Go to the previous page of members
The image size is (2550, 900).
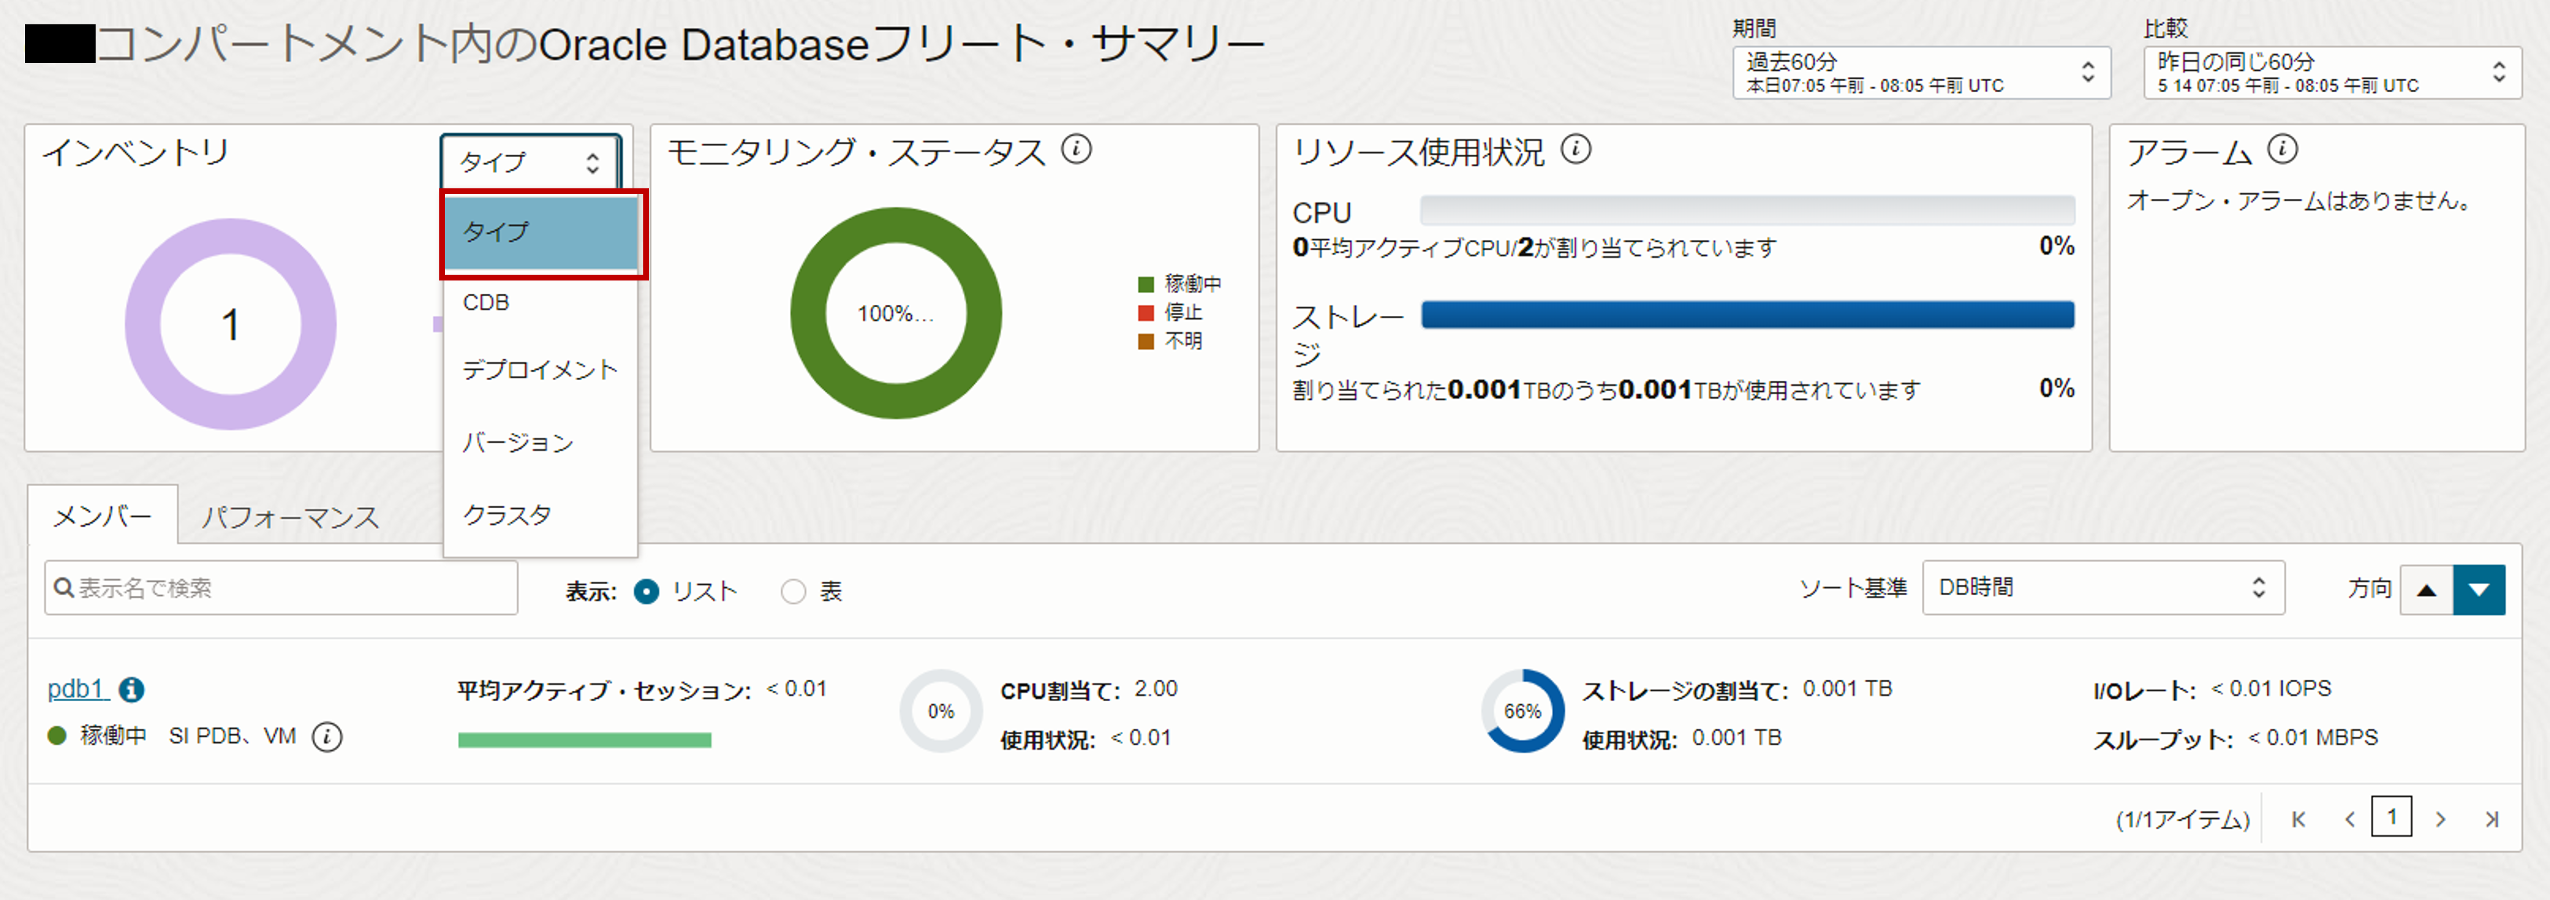[2350, 819]
